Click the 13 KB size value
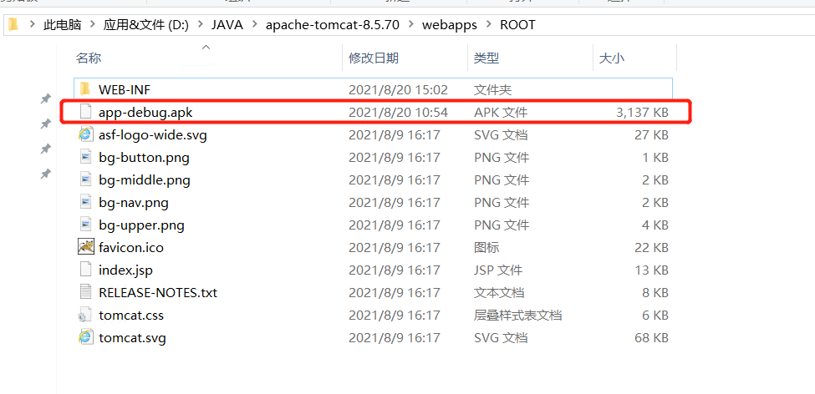The image size is (815, 394). coord(651,270)
